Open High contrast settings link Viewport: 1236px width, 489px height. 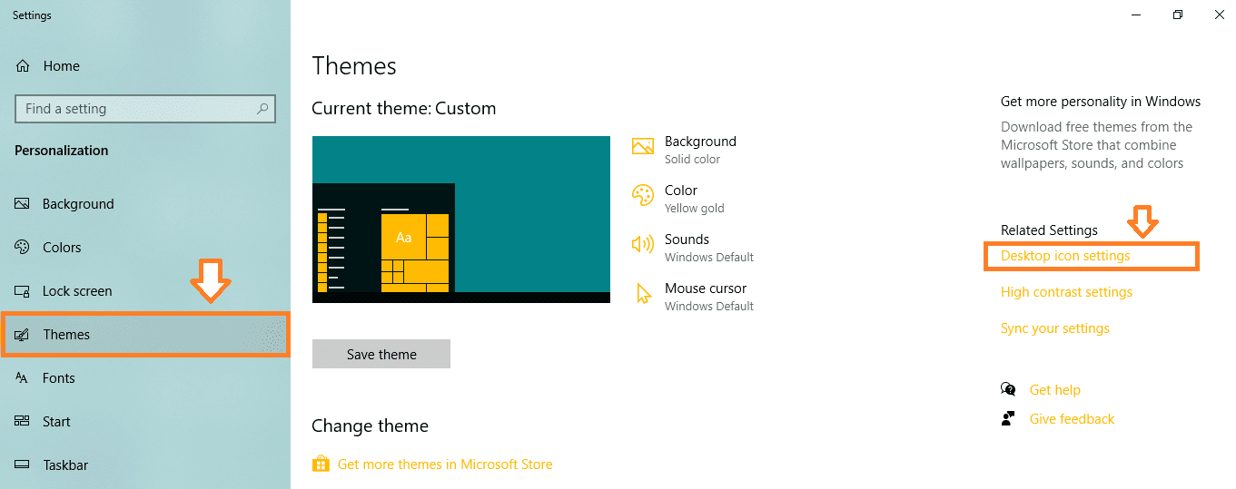coord(1066,292)
